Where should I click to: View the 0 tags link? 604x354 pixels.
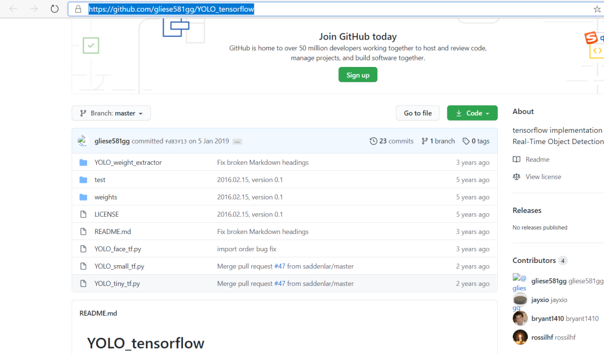click(476, 141)
